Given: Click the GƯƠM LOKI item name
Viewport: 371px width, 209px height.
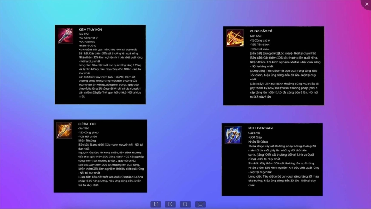Looking at the screenshot, I should tap(87, 124).
